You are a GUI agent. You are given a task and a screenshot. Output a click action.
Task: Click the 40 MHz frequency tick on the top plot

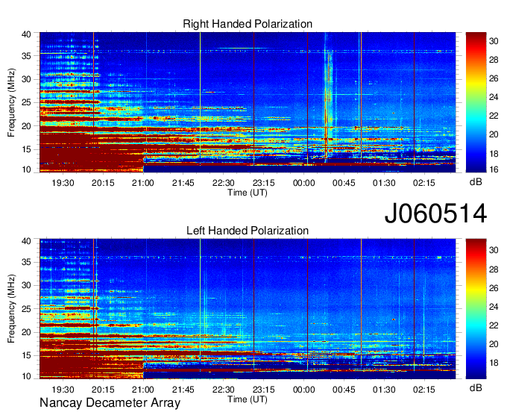click(x=26, y=34)
